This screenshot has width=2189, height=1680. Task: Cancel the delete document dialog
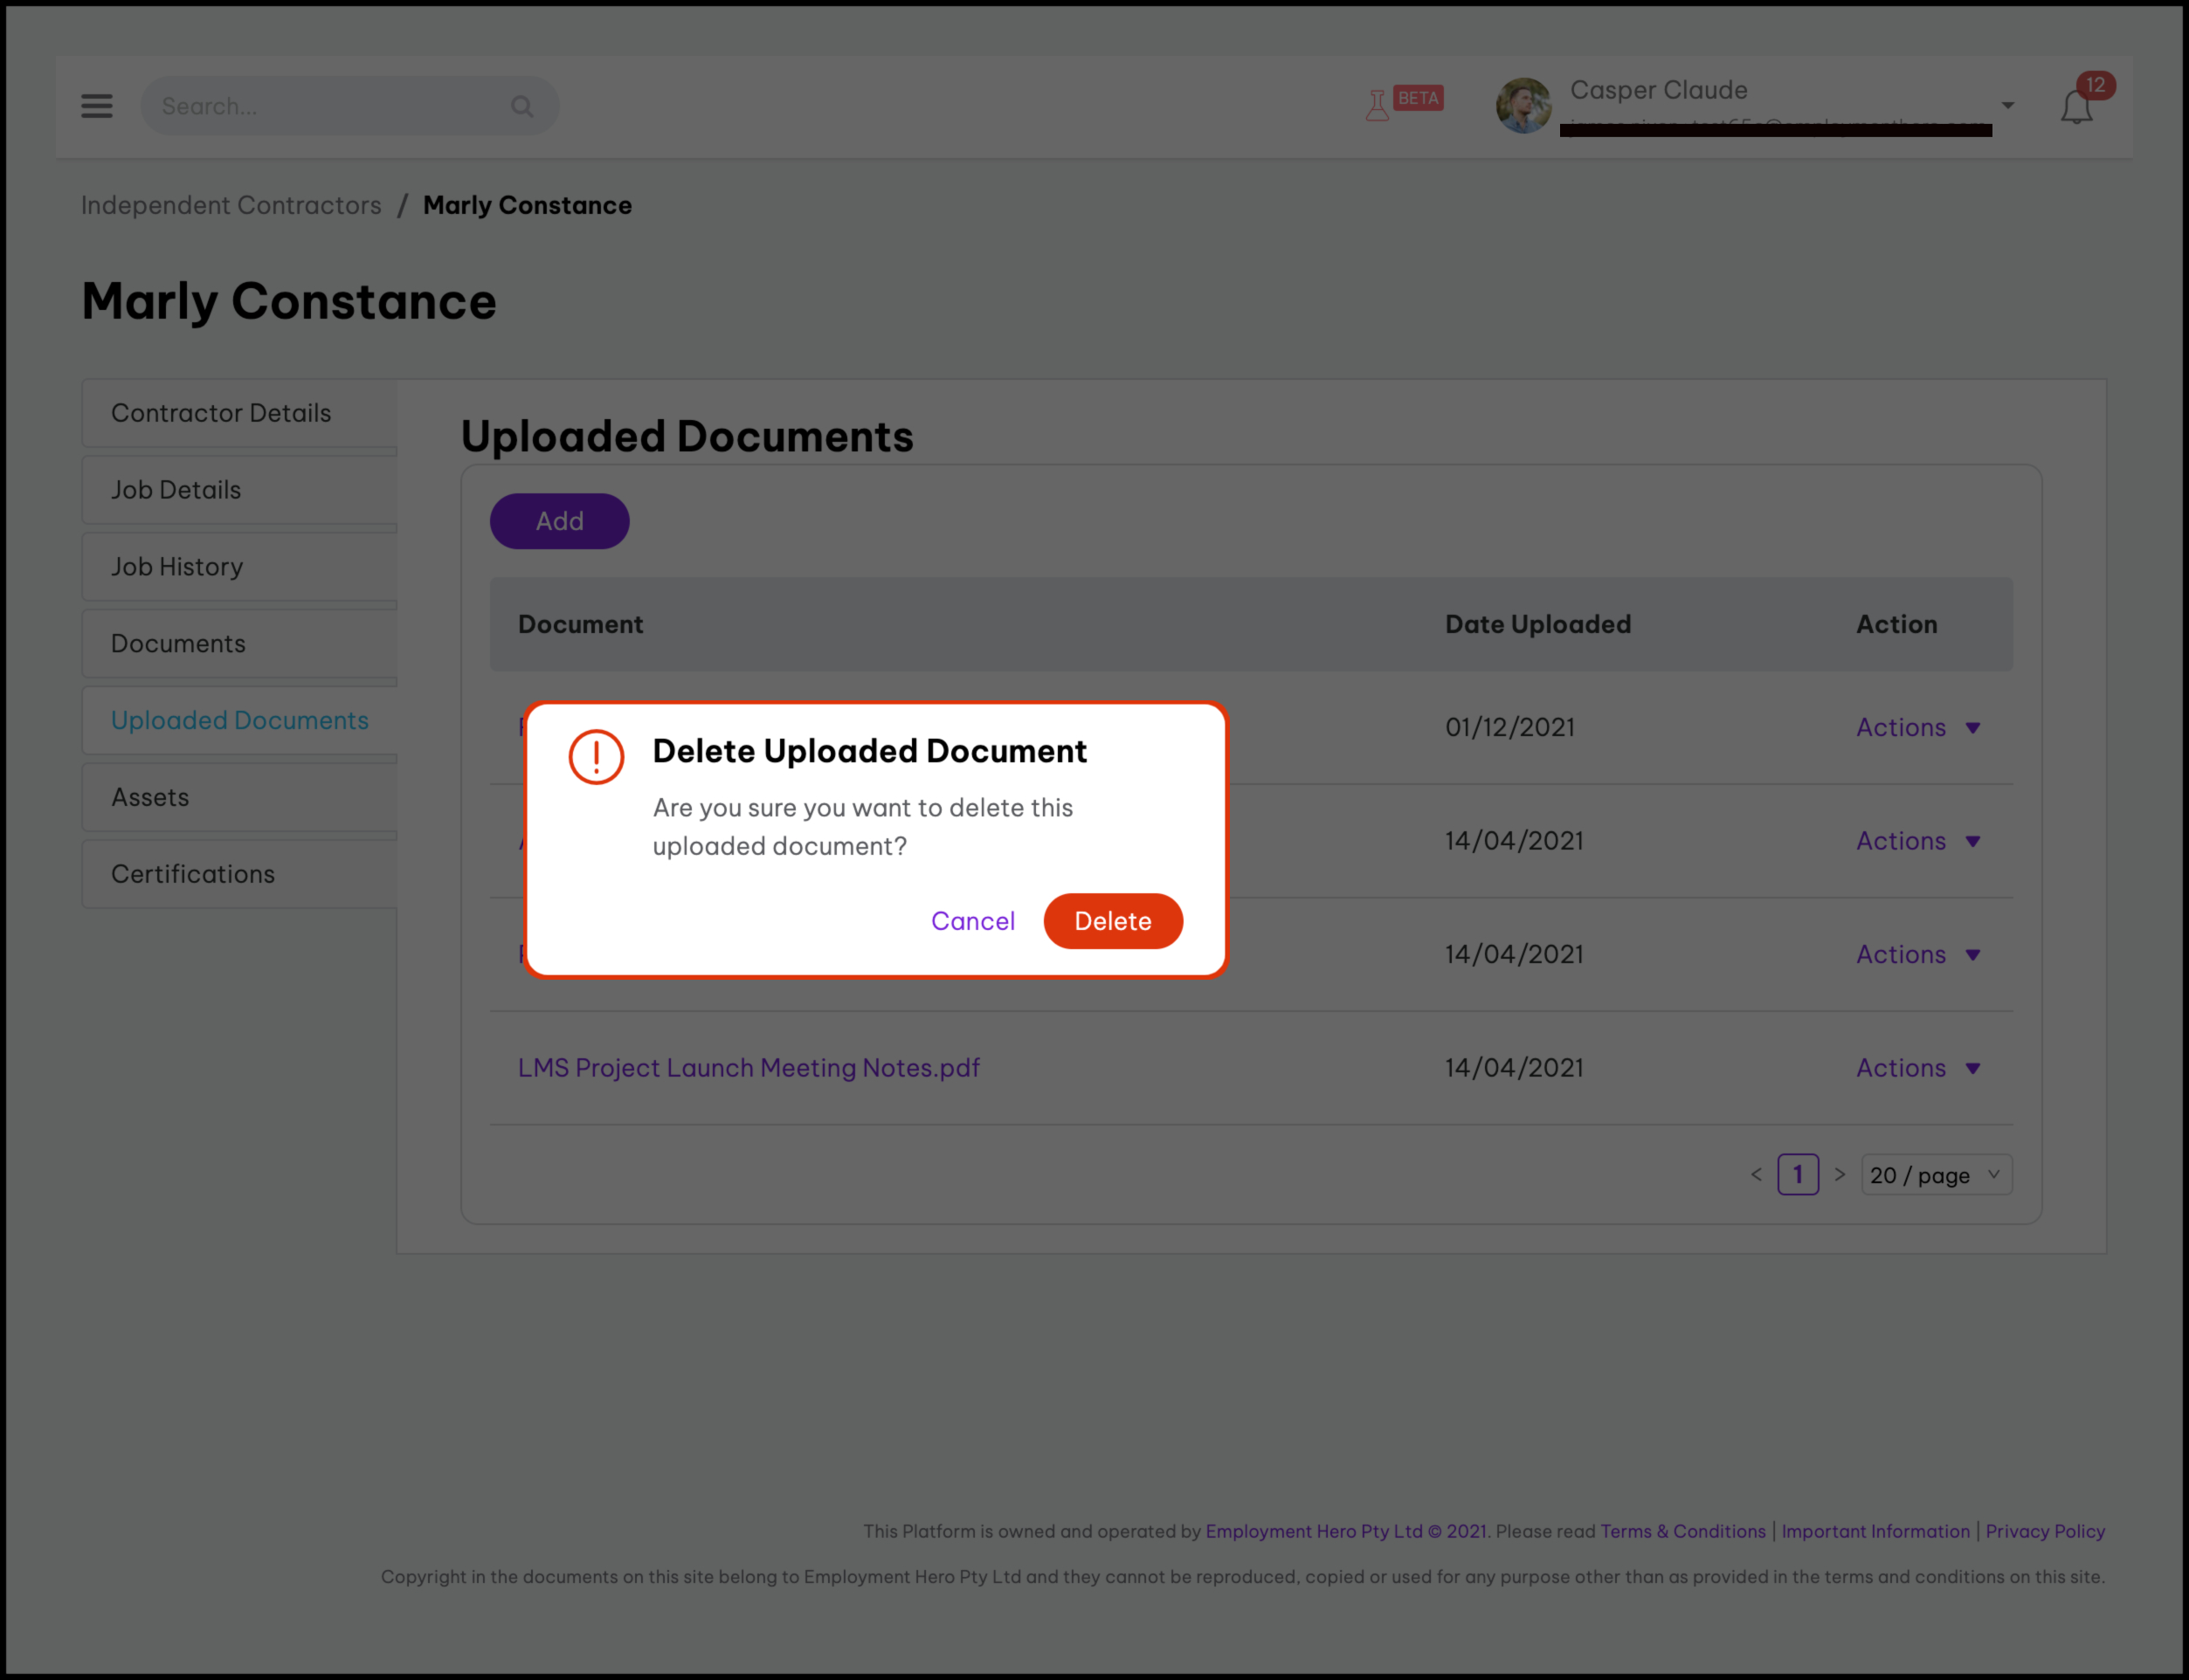[972, 921]
